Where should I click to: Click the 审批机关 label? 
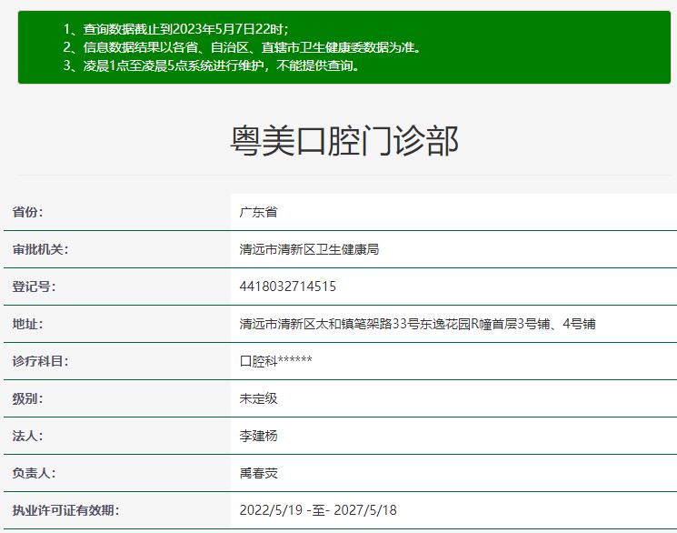[x=40, y=249]
